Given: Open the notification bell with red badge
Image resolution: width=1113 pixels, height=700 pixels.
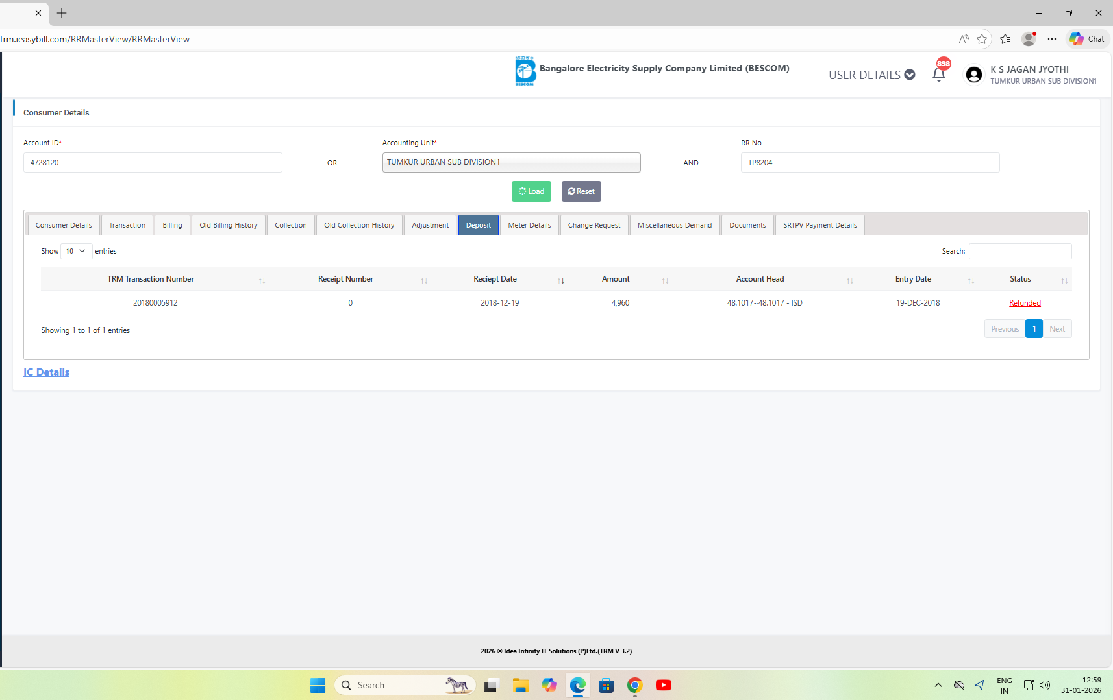Looking at the screenshot, I should [939, 73].
